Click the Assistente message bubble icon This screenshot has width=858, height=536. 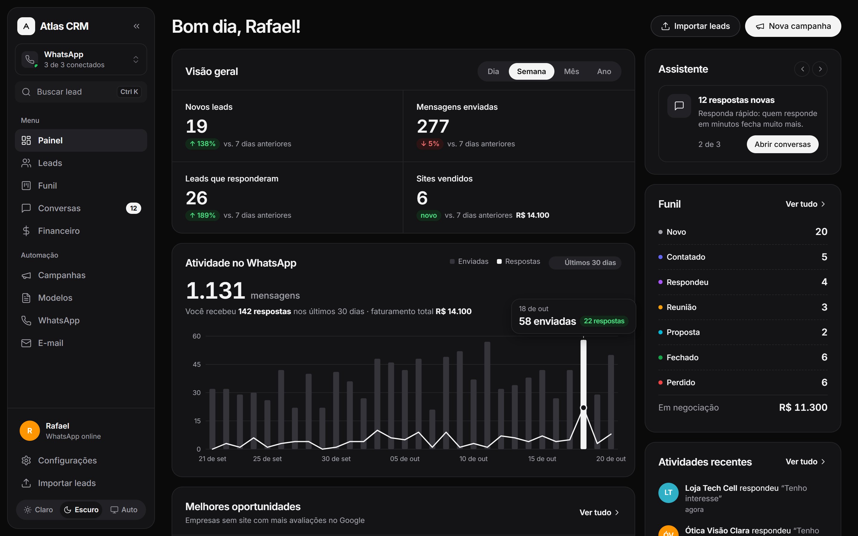click(679, 106)
